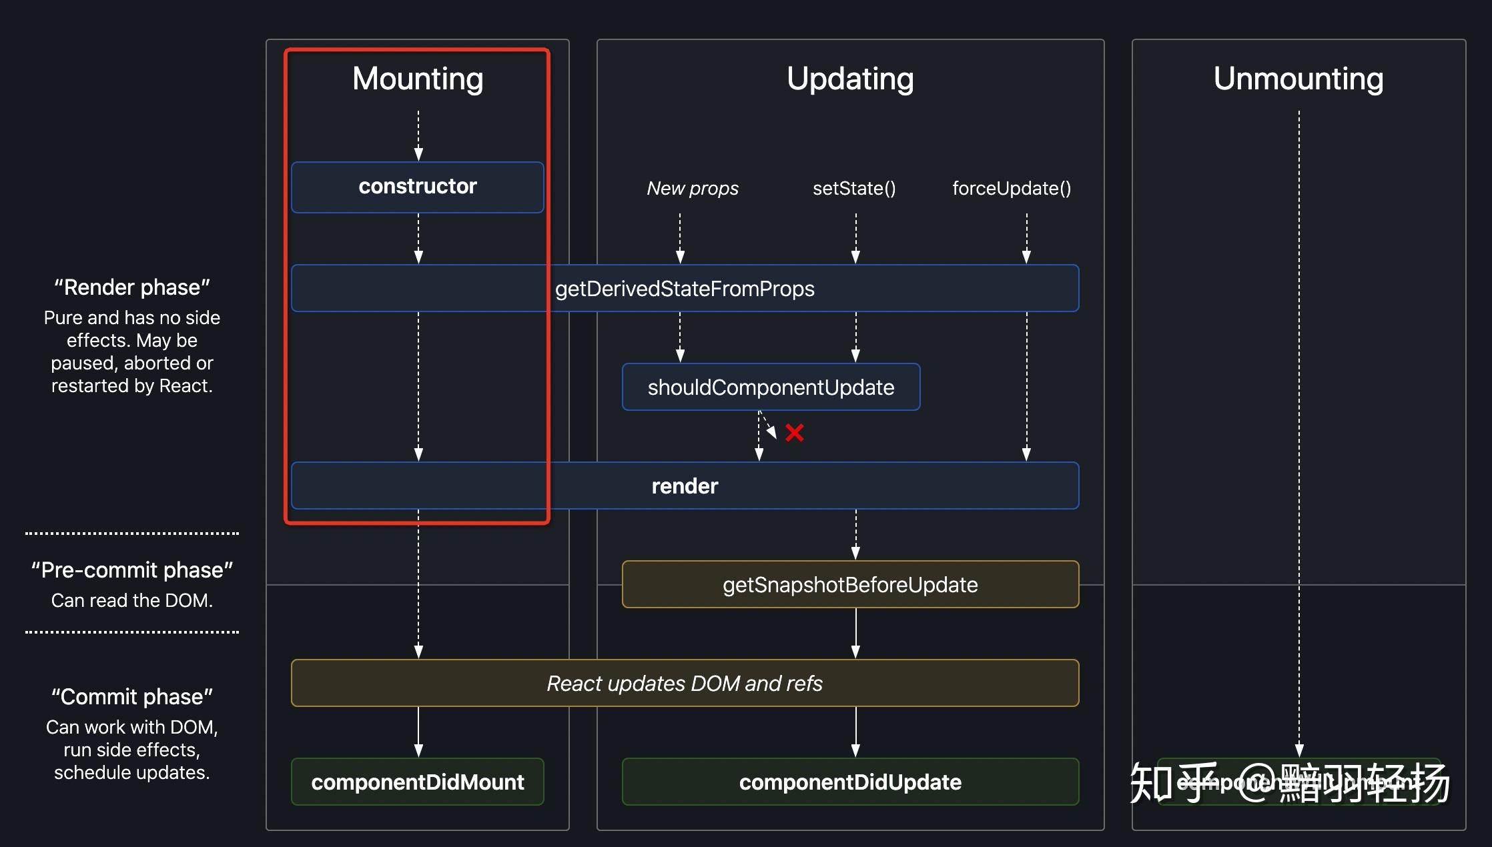Click the Render phase heading text
The width and height of the screenshot is (1492, 847).
tap(132, 287)
